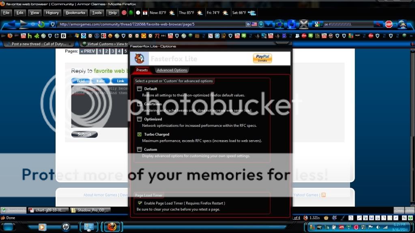Open the address bar dropdown arrow

(269, 24)
